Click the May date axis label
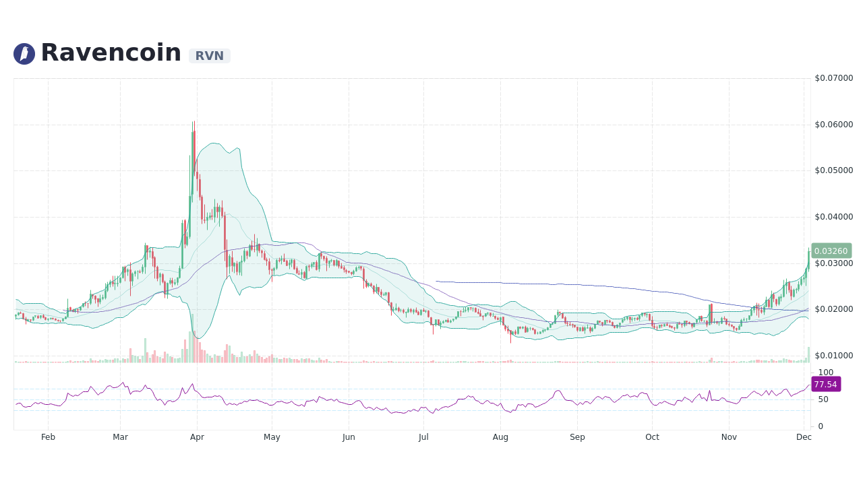This screenshot has width=863, height=485. pos(272,437)
